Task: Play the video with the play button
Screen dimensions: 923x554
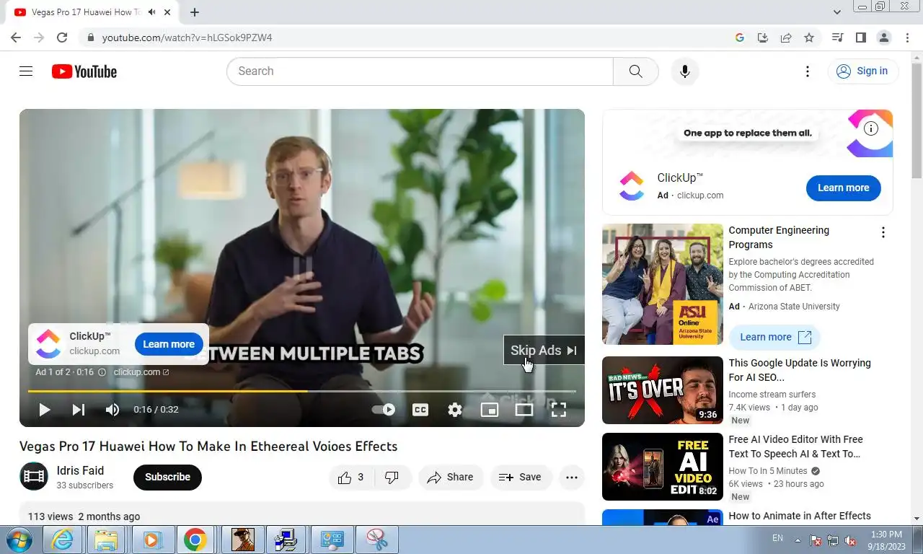Action: (x=44, y=410)
